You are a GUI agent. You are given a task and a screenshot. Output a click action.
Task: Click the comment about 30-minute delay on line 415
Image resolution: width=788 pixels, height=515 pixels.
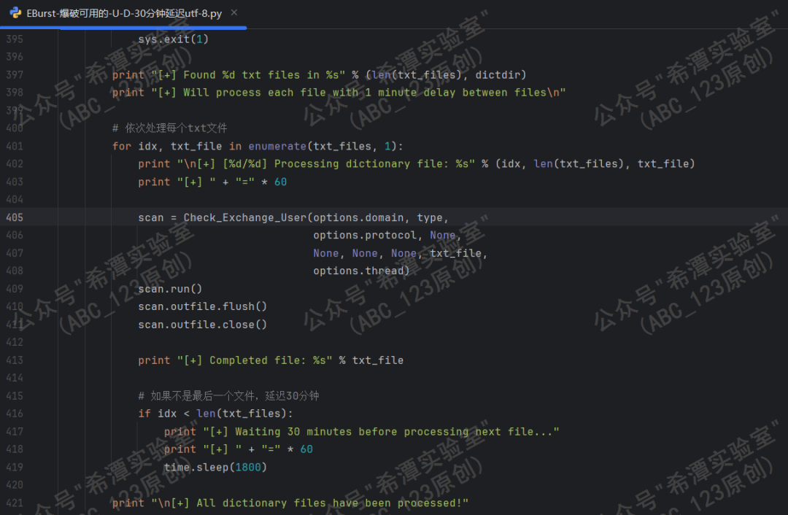(x=228, y=396)
